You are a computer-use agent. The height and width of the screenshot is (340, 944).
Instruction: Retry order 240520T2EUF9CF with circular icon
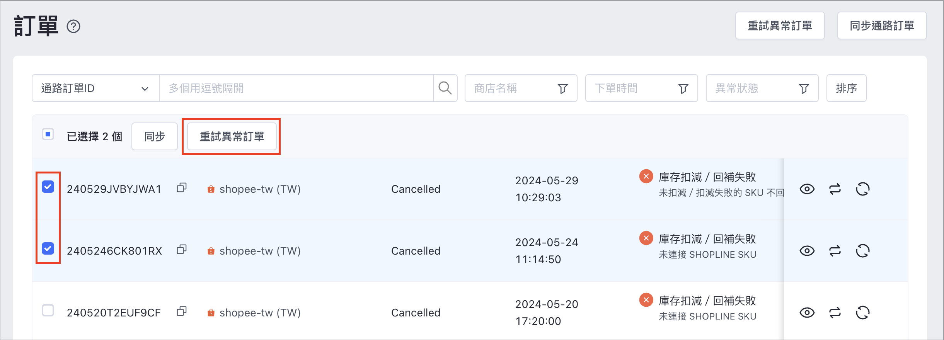(x=863, y=313)
